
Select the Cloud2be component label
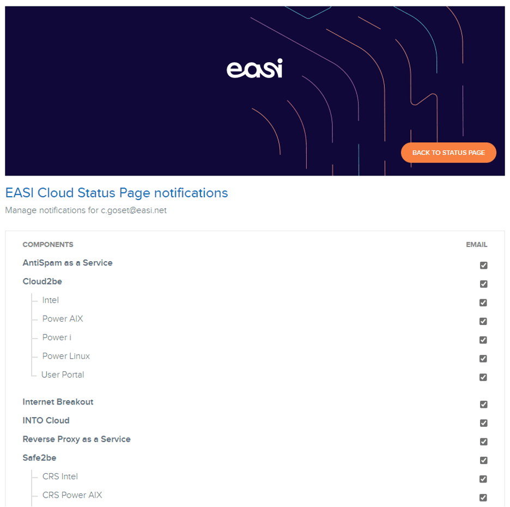(x=42, y=281)
